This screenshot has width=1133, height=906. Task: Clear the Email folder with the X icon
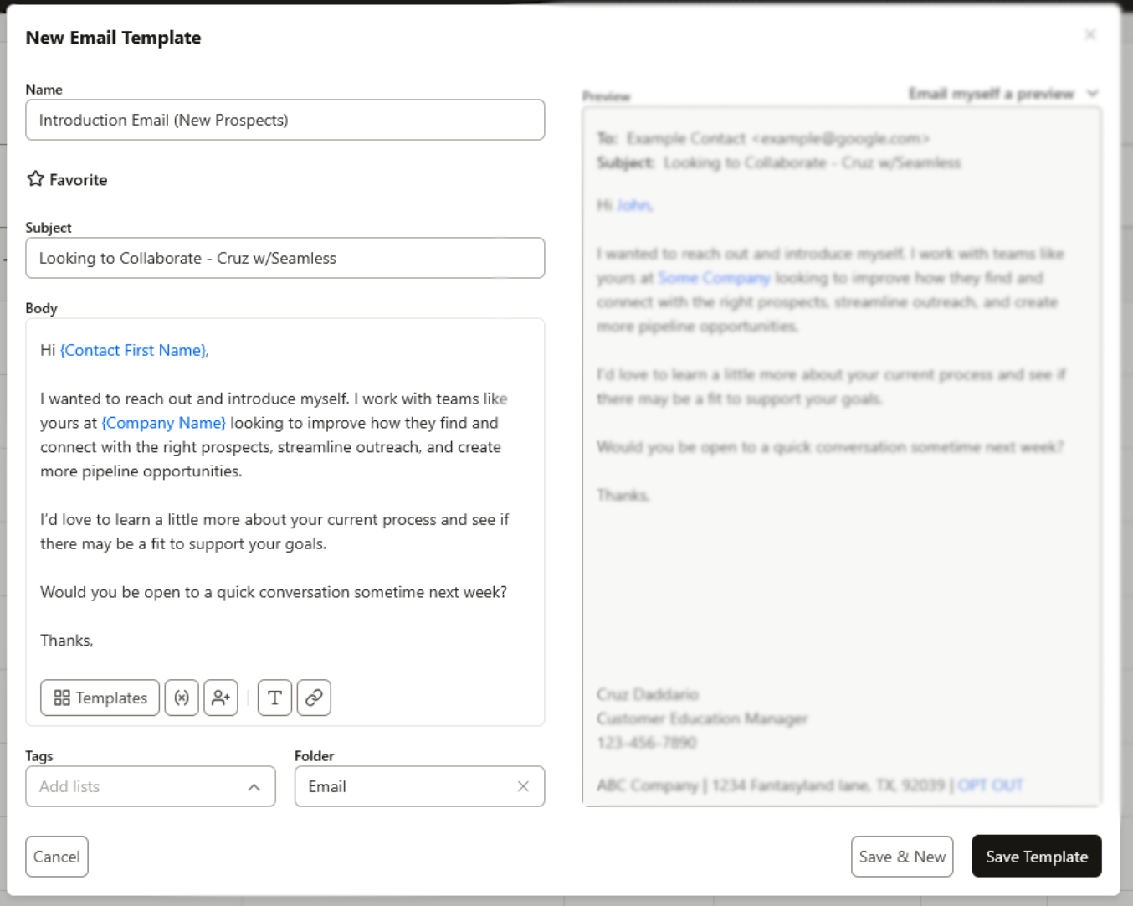click(523, 786)
